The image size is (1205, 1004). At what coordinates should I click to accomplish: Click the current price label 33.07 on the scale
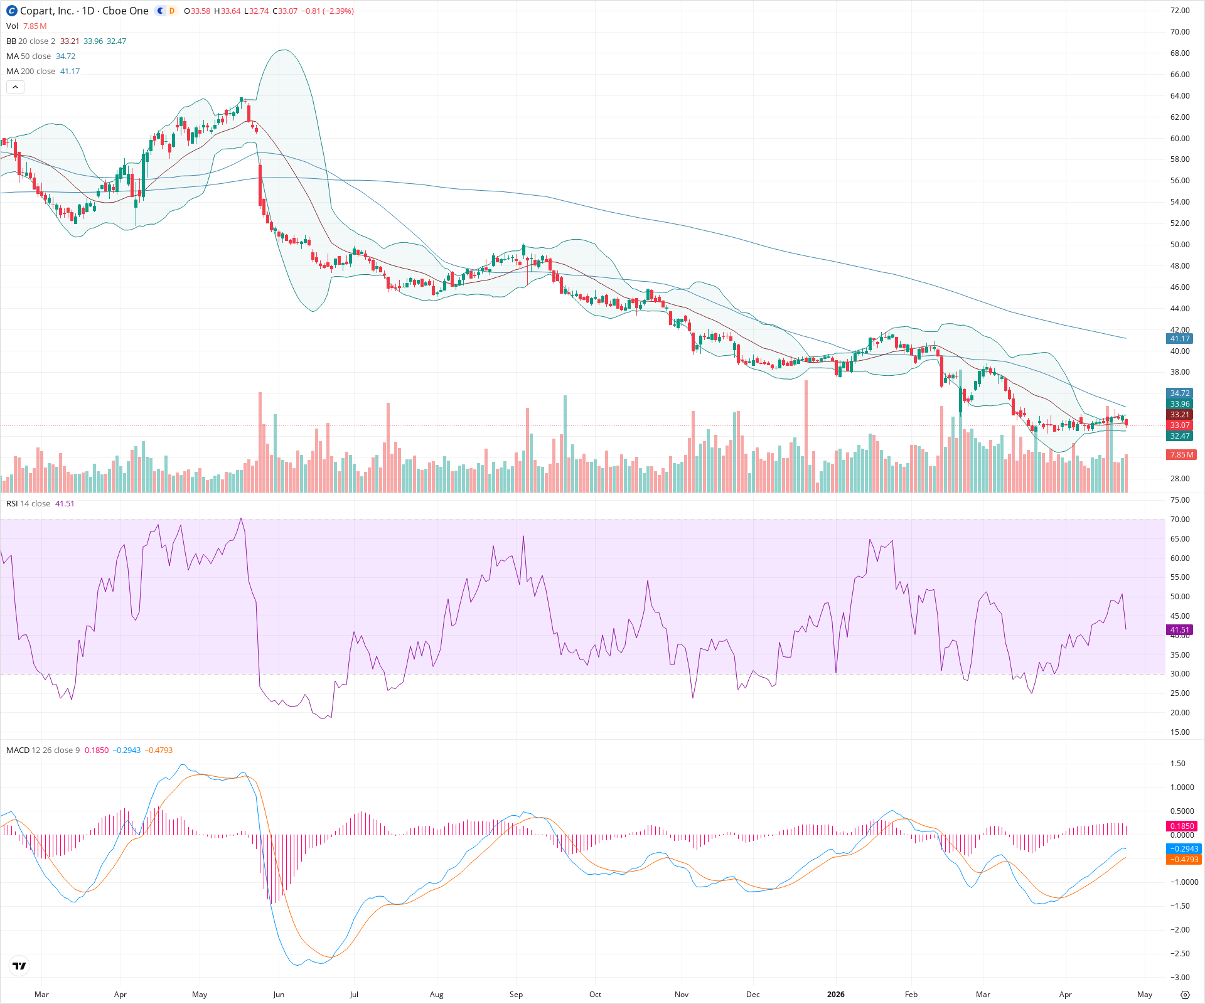(x=1180, y=425)
